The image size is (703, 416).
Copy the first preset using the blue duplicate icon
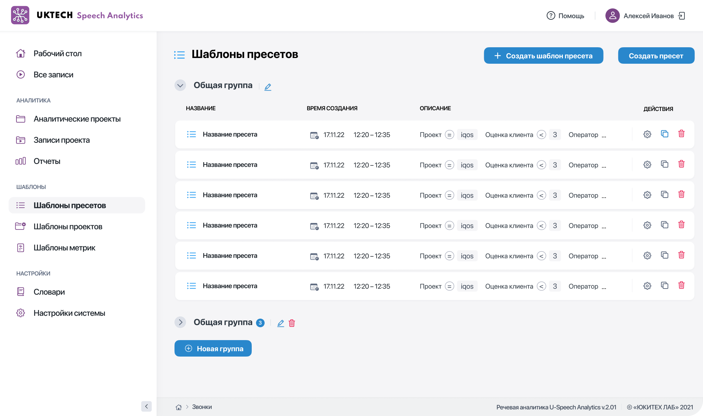[664, 134]
